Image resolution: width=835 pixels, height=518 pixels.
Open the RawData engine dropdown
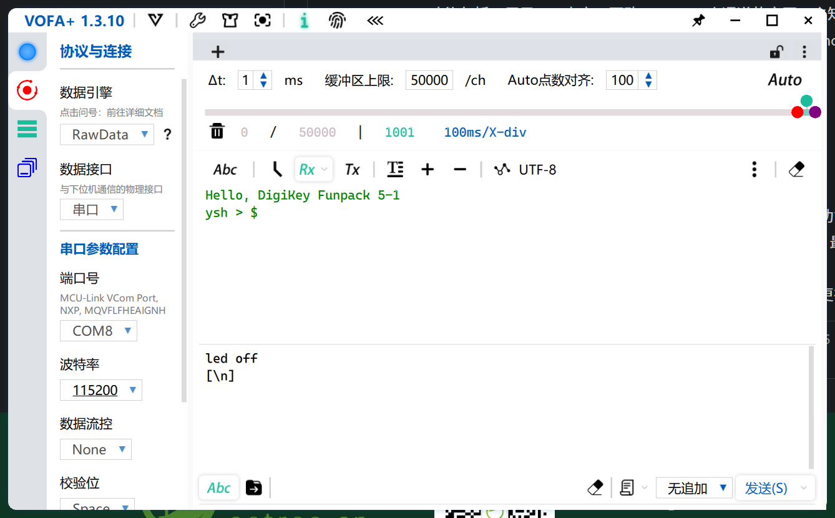(107, 134)
